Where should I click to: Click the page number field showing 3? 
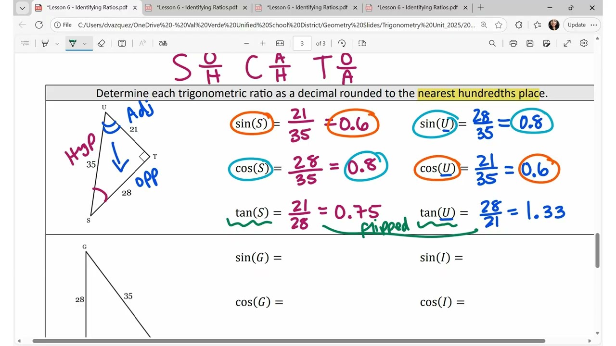point(302,43)
